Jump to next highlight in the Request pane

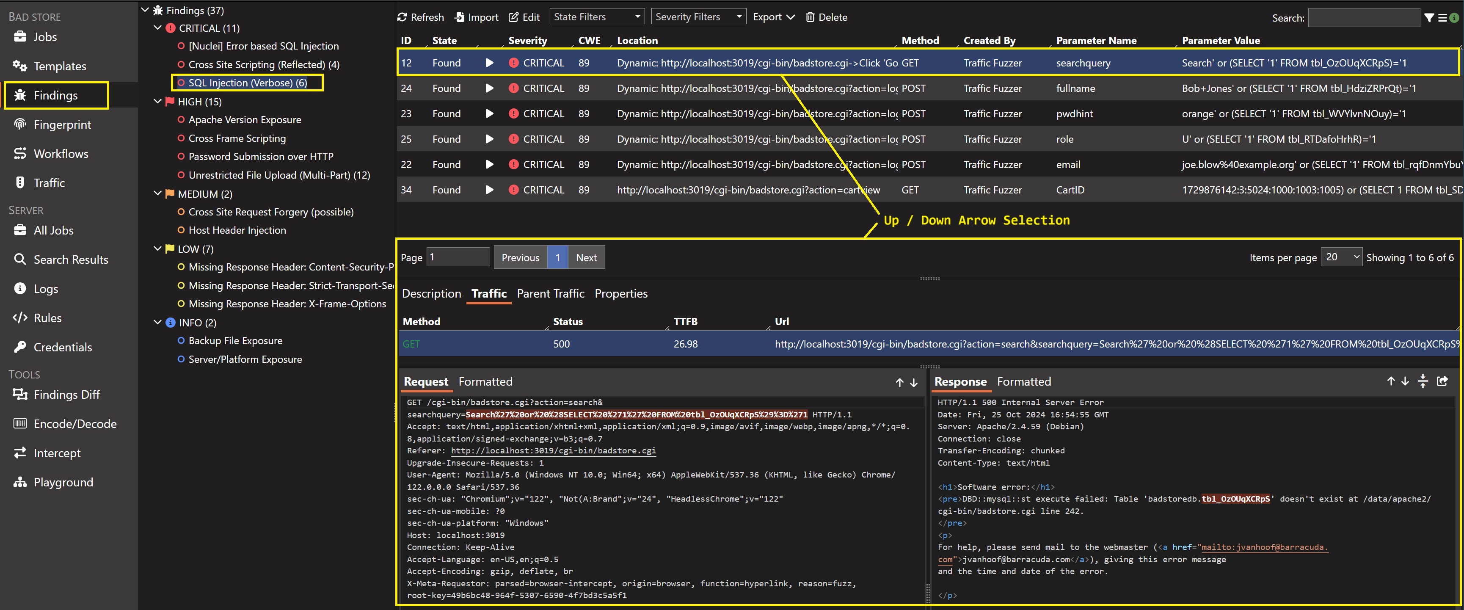(x=914, y=383)
